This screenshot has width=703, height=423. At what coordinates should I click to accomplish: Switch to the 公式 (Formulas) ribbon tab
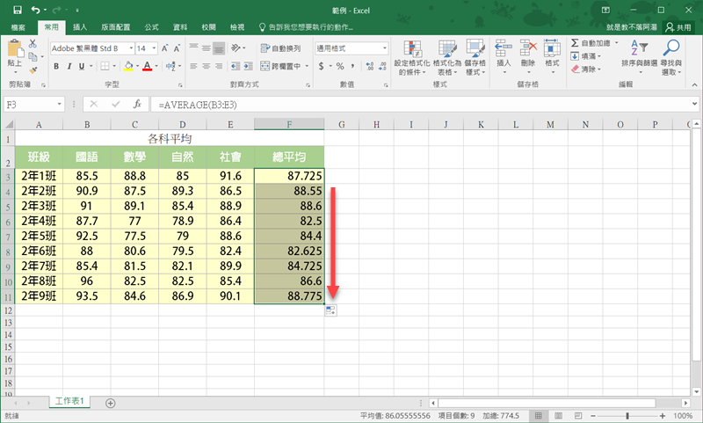[x=150, y=27]
